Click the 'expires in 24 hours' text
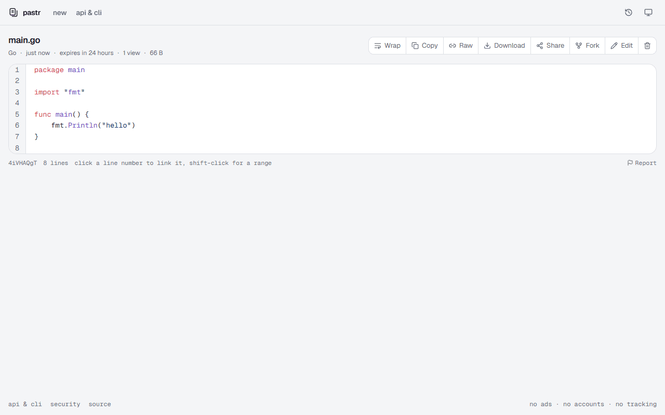This screenshot has height=415, width=665. (86, 53)
